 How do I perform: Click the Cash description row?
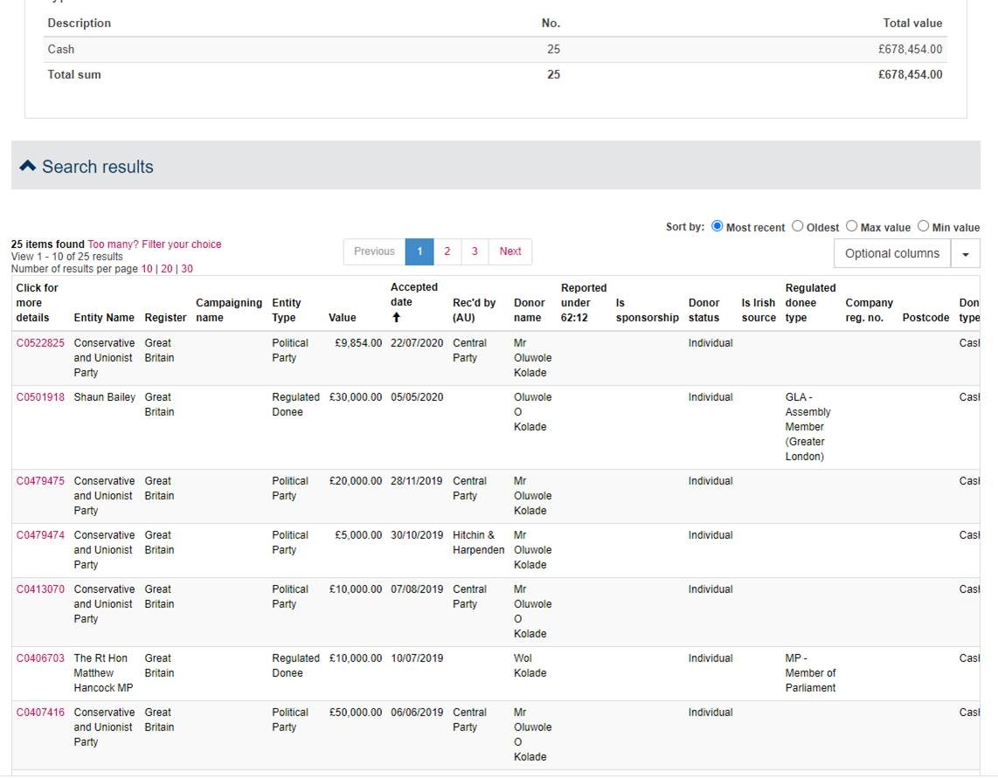click(x=496, y=49)
